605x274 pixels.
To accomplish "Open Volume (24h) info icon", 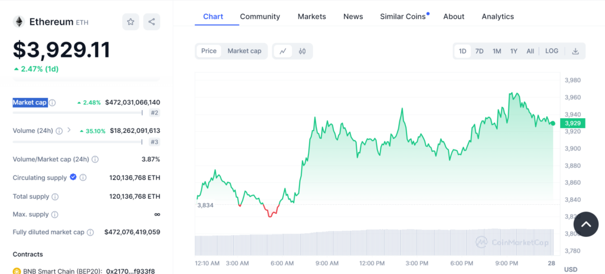I will click(x=59, y=131).
